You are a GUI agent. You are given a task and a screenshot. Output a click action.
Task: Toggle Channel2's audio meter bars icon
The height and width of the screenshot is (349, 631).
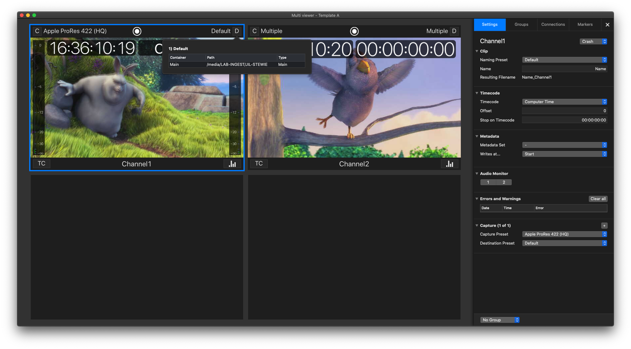click(450, 164)
